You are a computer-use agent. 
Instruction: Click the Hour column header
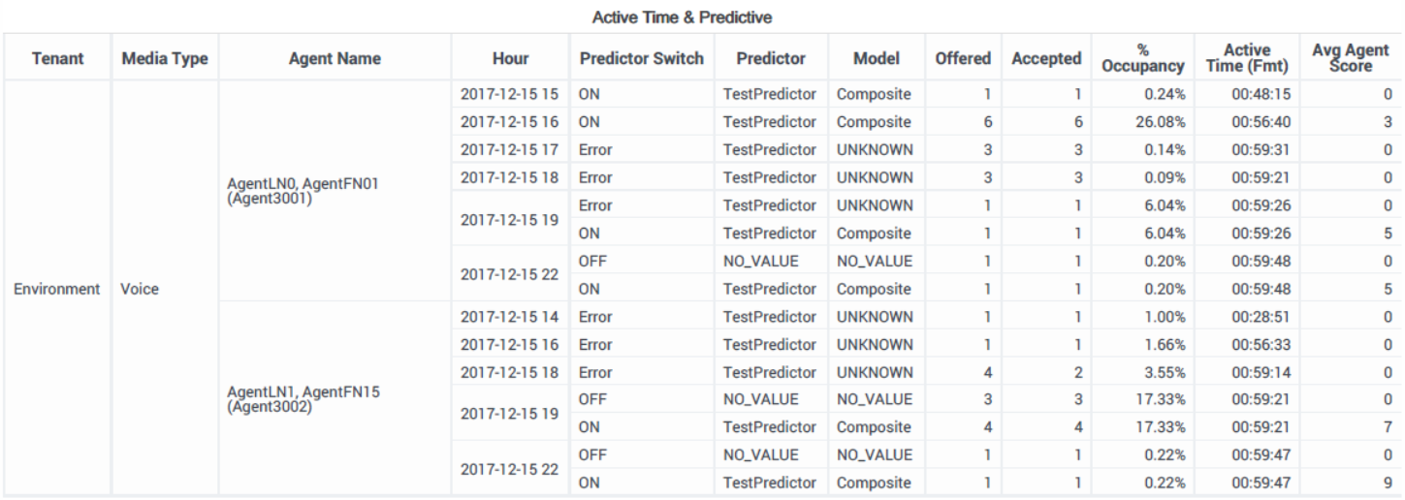pos(510,59)
